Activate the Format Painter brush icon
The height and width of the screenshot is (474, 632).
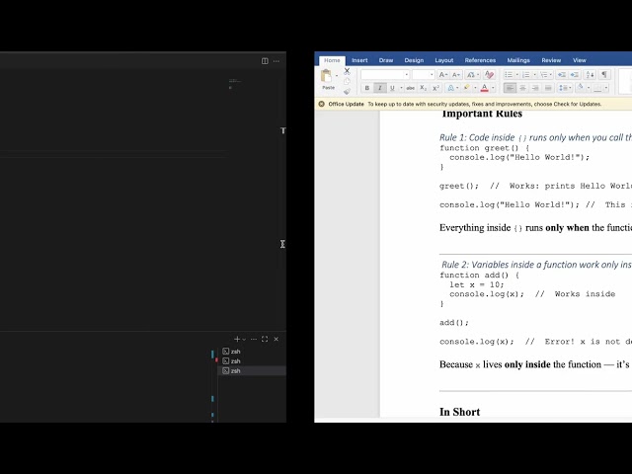pyautogui.click(x=347, y=91)
